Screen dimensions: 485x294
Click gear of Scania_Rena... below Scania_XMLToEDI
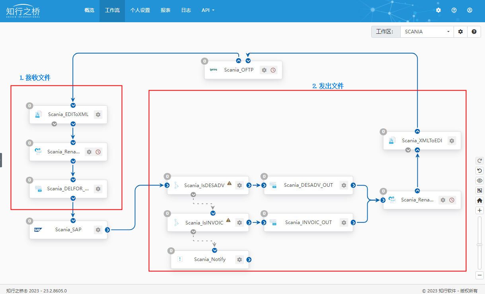443,200
